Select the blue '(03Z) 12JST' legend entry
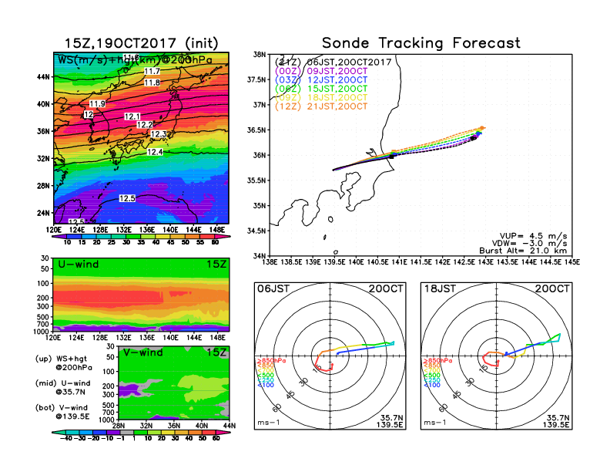 321,80
